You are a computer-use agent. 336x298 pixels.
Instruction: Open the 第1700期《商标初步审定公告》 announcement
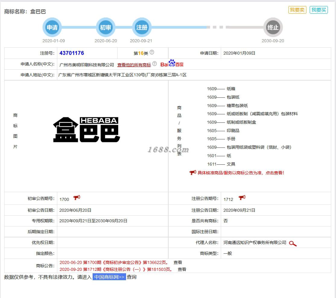pyautogui.click(x=114, y=262)
